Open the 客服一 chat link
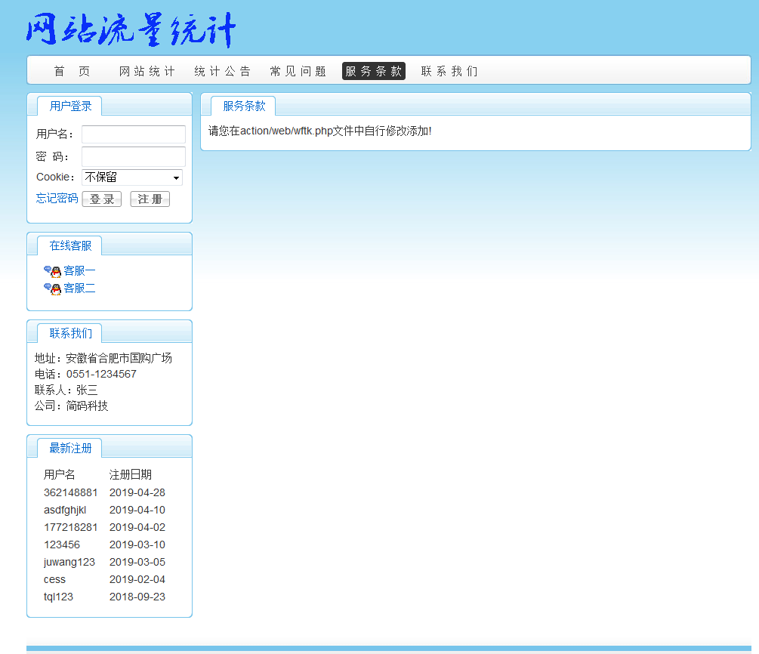759x654 pixels. pyautogui.click(x=79, y=270)
